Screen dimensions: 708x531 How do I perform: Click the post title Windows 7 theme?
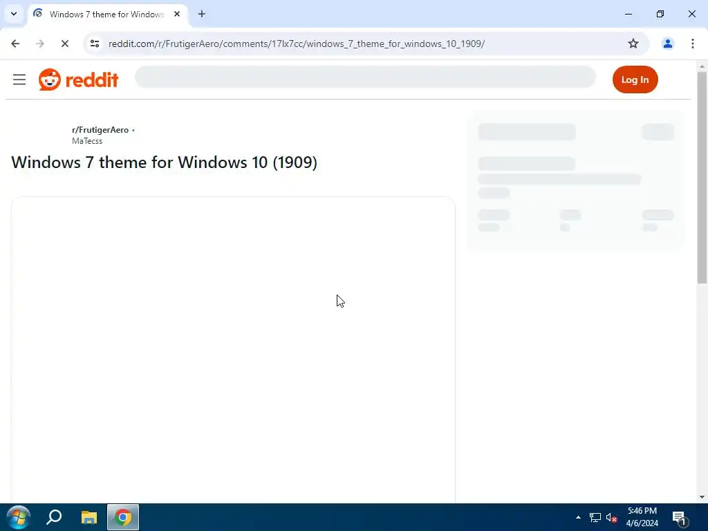164,162
